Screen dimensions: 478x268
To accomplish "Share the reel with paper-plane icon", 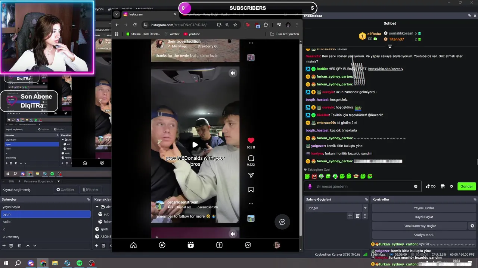I will click(x=251, y=175).
